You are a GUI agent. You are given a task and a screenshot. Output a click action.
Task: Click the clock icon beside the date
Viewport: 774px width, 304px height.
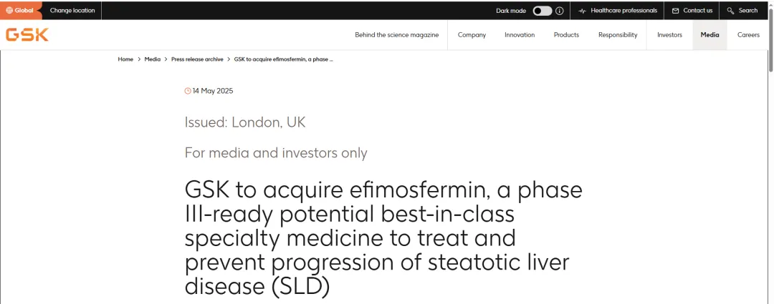(x=188, y=91)
